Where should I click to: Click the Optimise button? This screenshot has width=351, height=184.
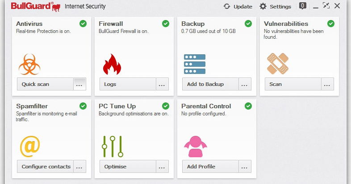click(x=128, y=166)
